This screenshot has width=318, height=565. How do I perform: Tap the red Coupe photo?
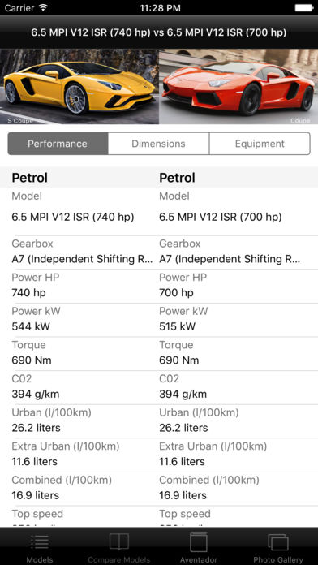point(238,87)
